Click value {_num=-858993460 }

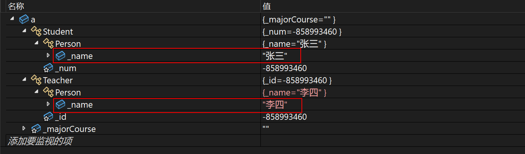tap(302, 32)
